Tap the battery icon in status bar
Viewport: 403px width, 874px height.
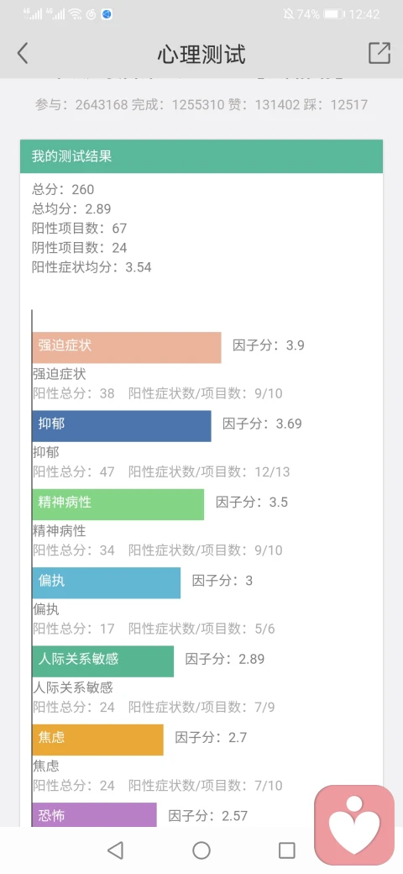tap(334, 14)
